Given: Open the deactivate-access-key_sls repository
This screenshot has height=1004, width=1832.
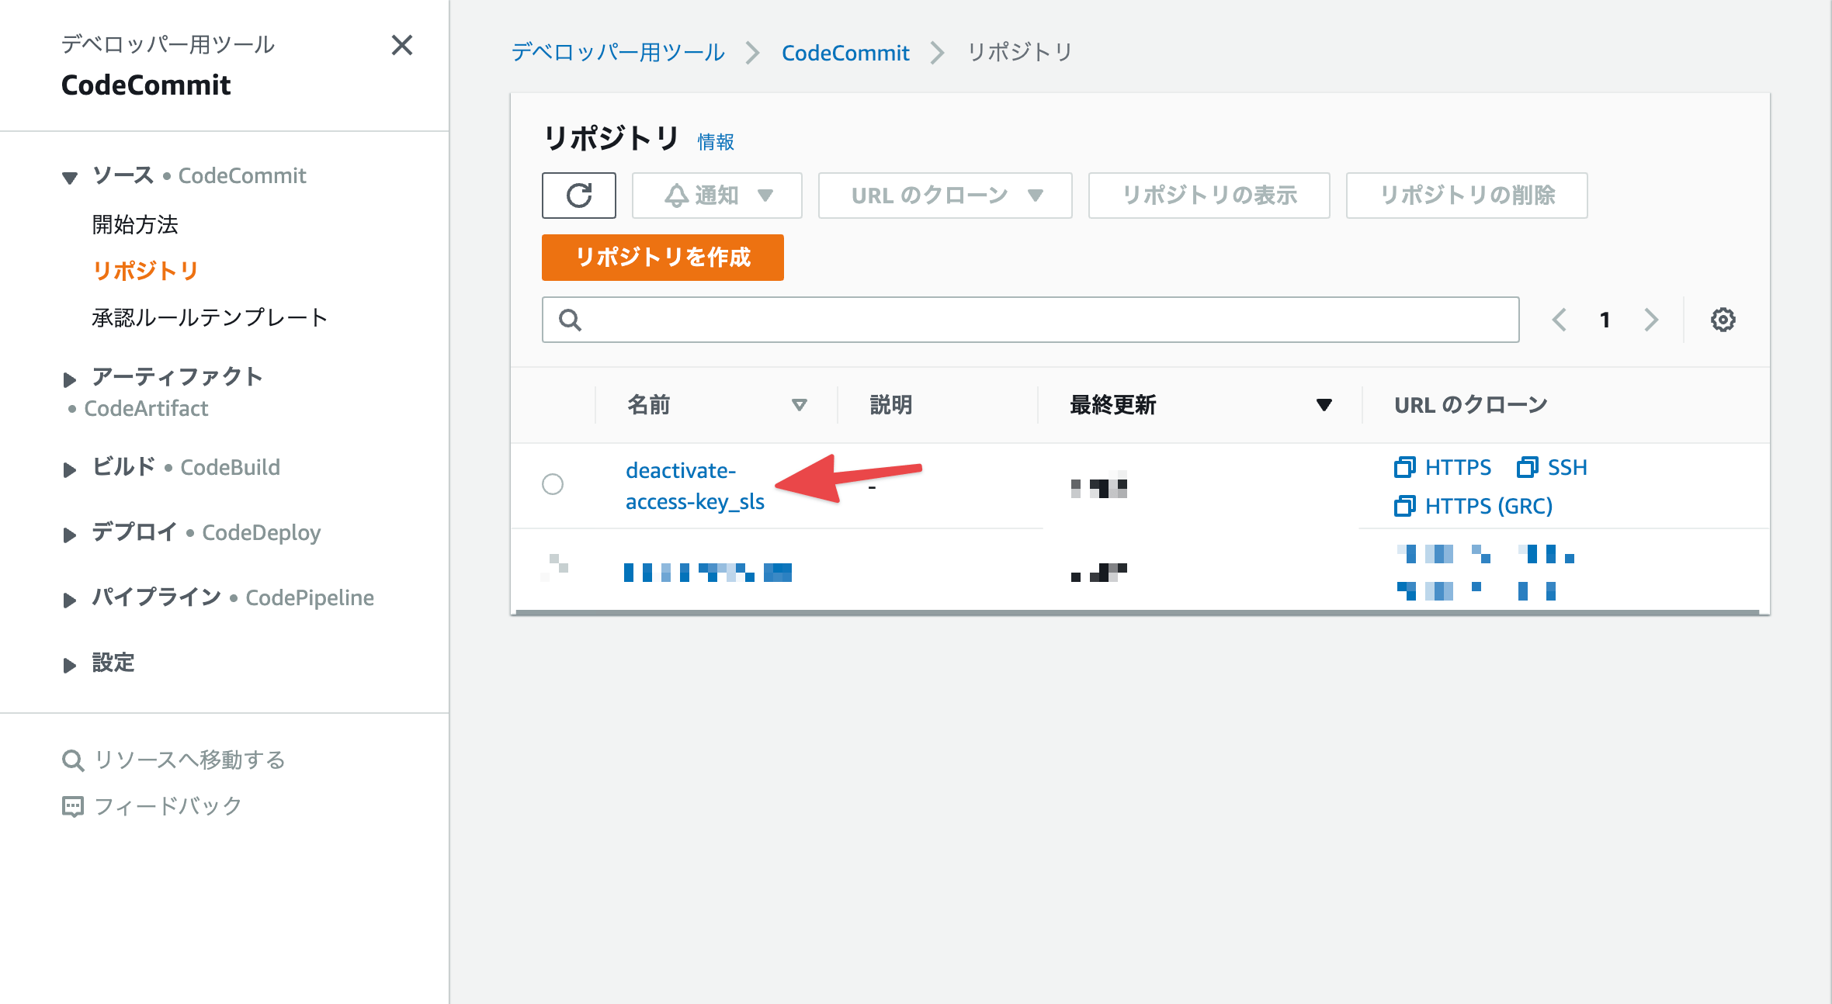Looking at the screenshot, I should click(x=695, y=485).
